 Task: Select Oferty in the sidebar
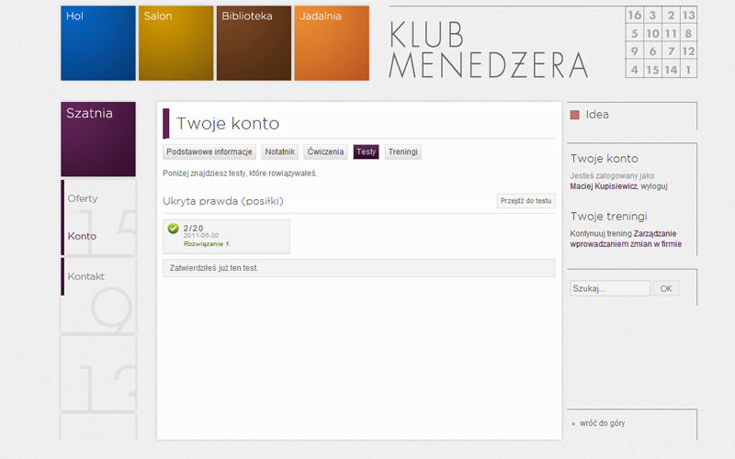83,198
